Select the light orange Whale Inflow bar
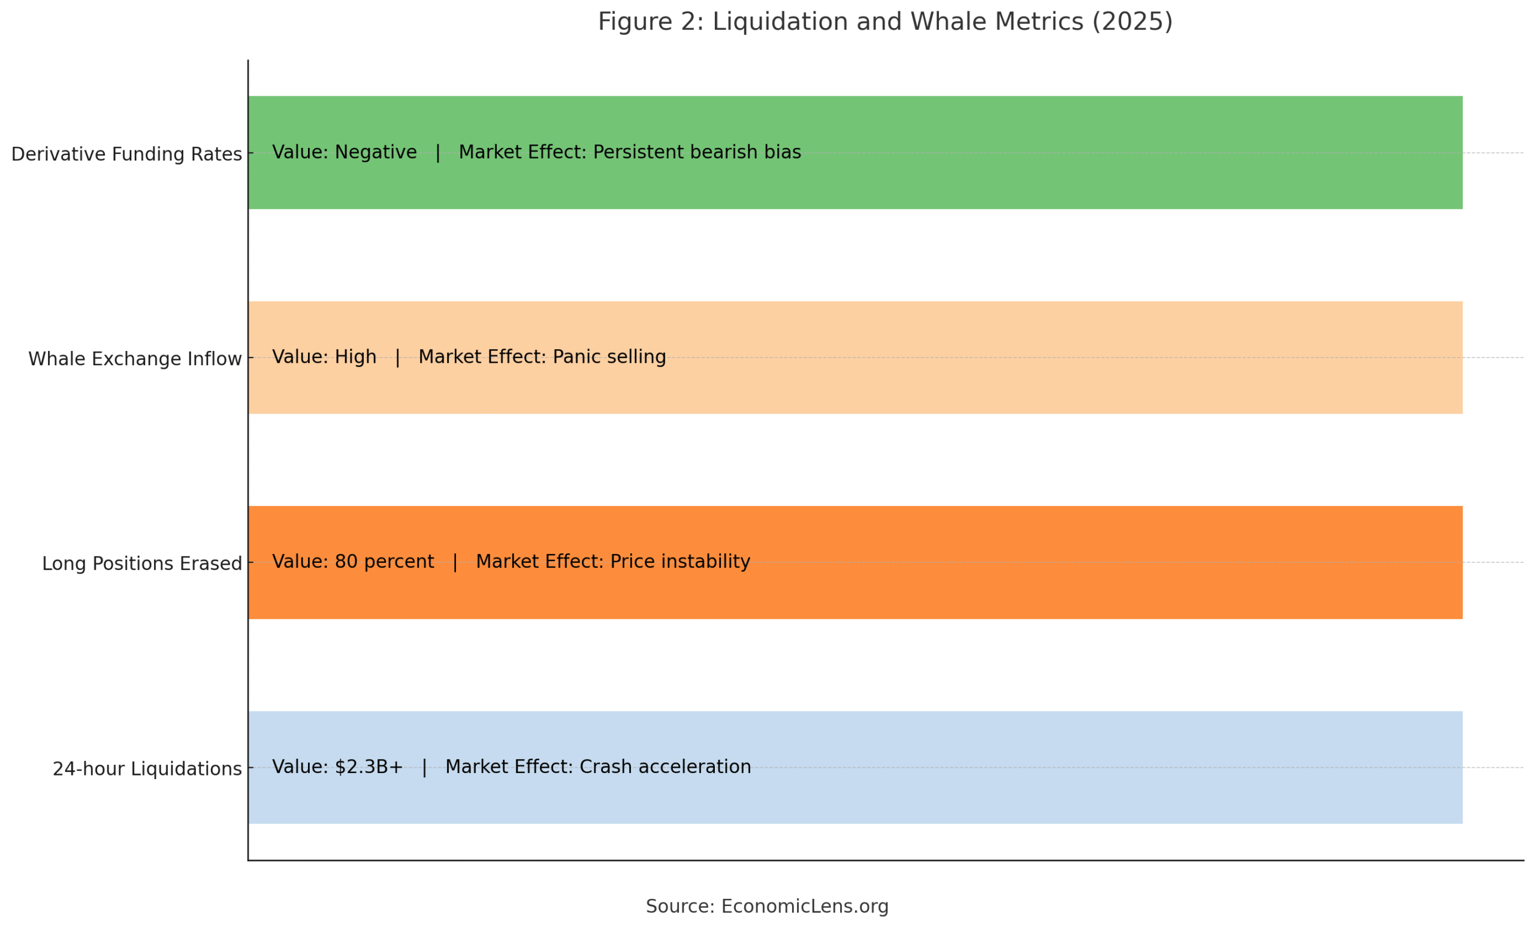Image resolution: width=1534 pixels, height=927 pixels. [1058, 386]
